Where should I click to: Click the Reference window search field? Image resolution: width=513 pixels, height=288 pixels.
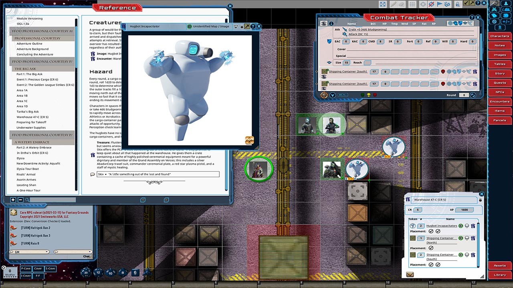pyautogui.click(x=47, y=200)
